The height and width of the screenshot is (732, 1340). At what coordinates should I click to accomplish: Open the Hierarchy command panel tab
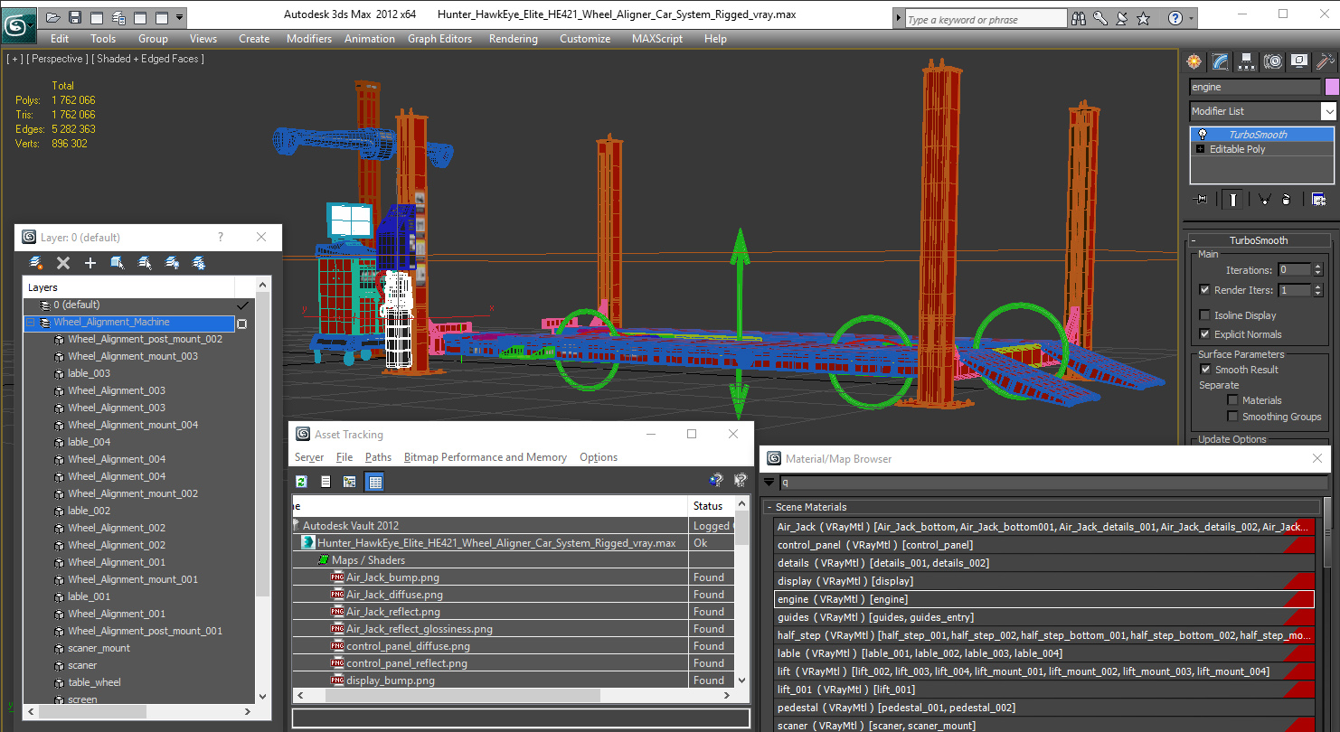click(x=1247, y=61)
